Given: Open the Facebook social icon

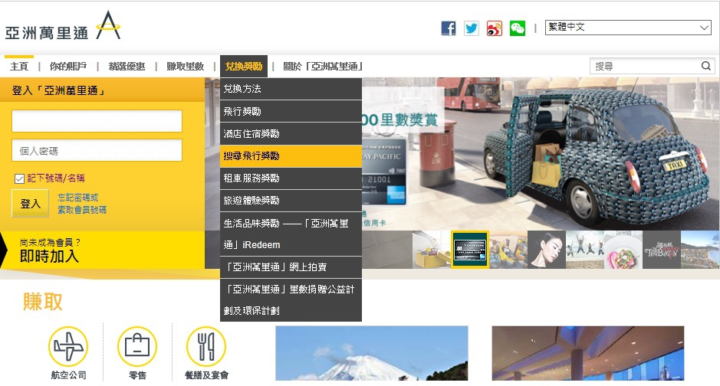Looking at the screenshot, I should pos(449,28).
